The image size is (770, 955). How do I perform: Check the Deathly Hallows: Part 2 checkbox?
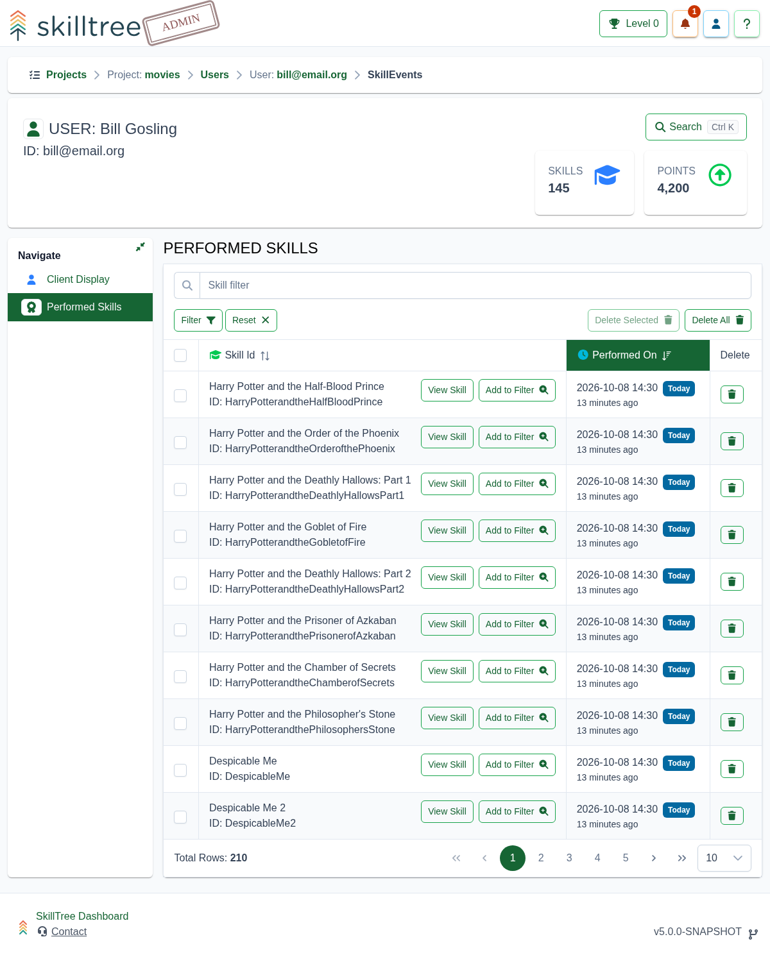tap(180, 583)
